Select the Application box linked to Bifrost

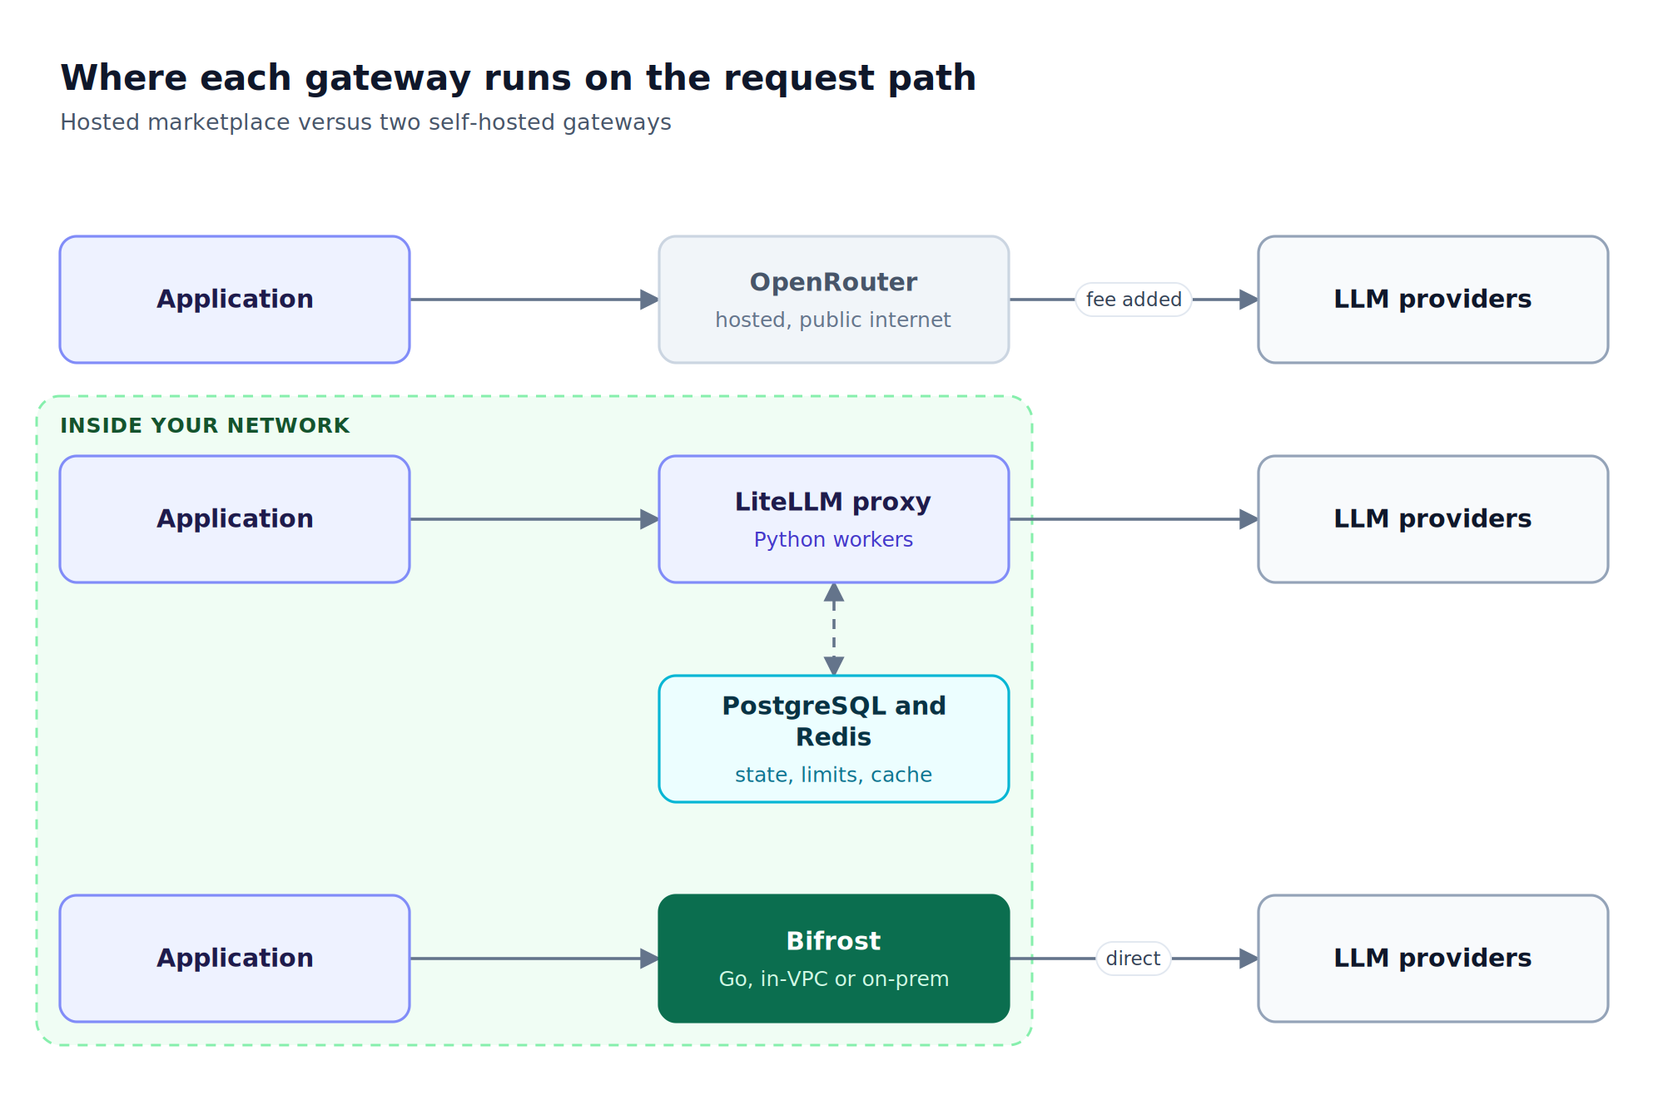tap(235, 959)
